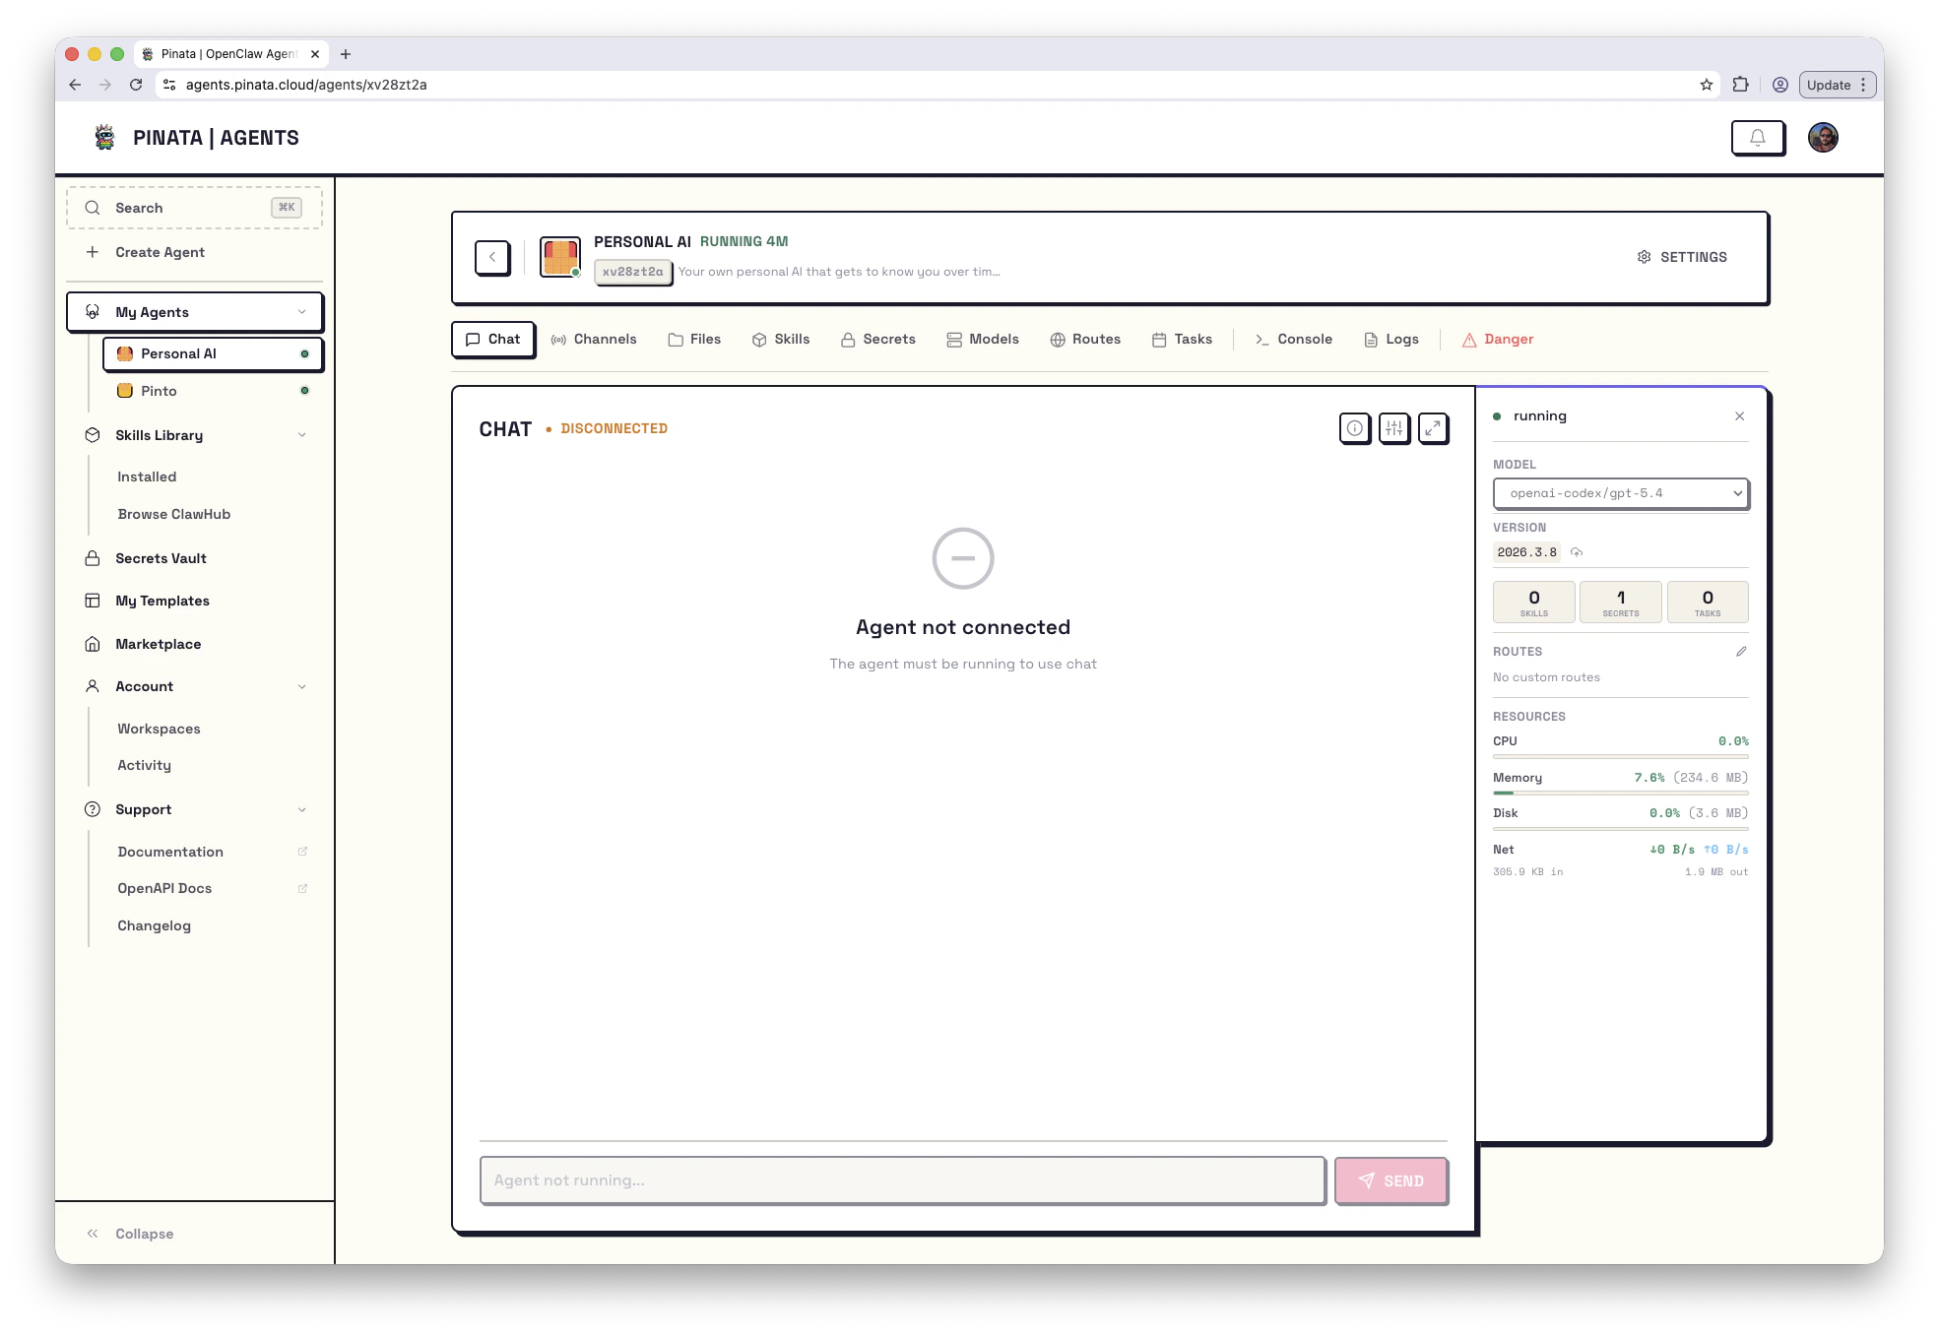Open the Console tab
Screen dimensions: 1939x1337
1293,340
